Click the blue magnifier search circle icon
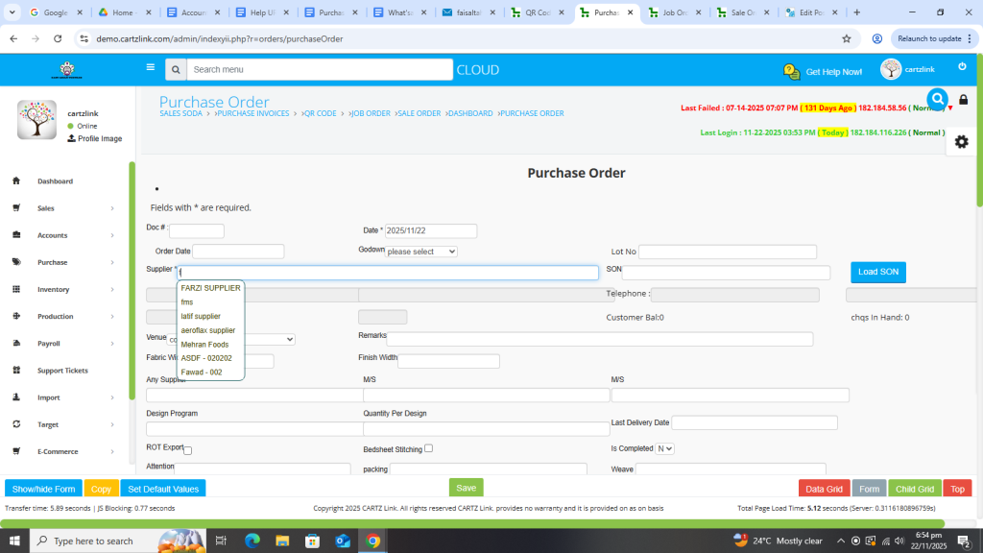This screenshot has height=553, width=983. pyautogui.click(x=938, y=99)
